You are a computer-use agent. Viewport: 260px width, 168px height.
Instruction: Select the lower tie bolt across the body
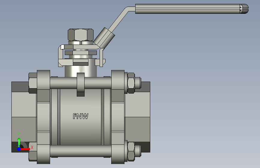pos(81,151)
